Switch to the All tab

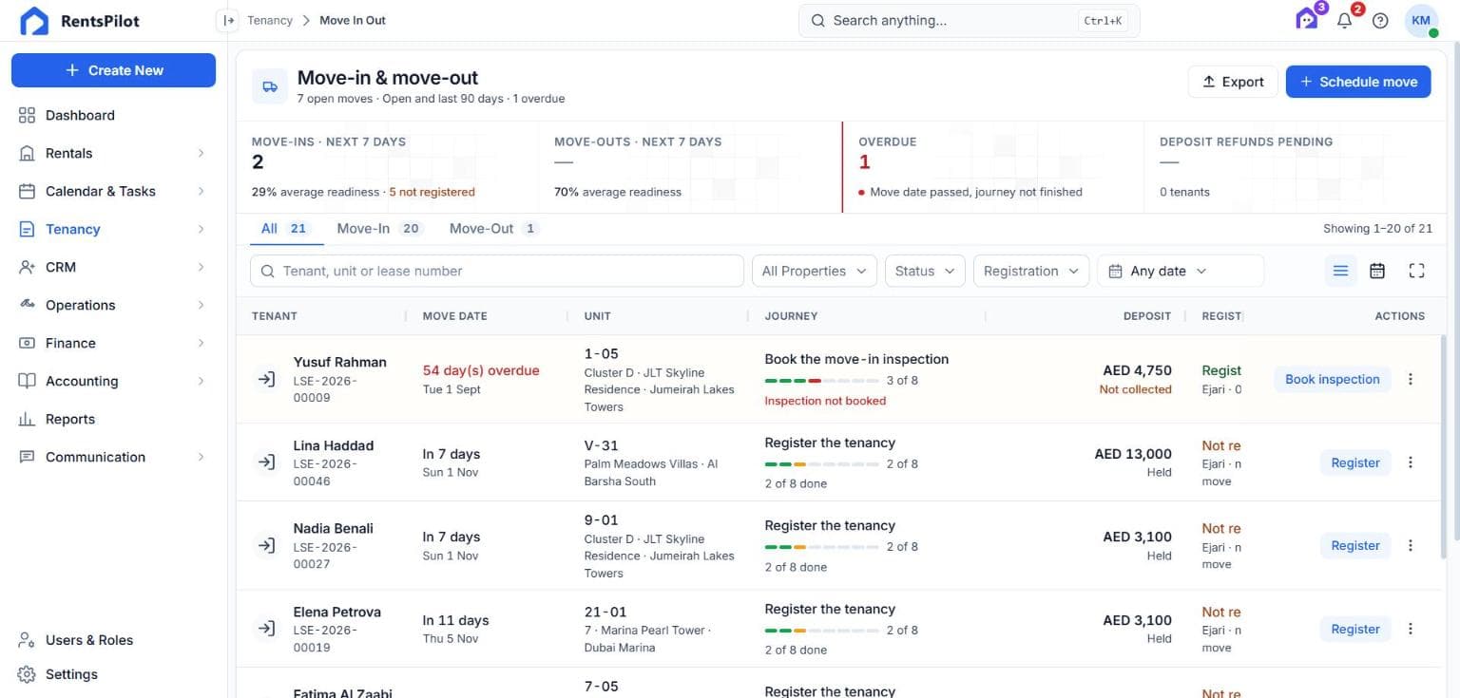click(x=285, y=229)
